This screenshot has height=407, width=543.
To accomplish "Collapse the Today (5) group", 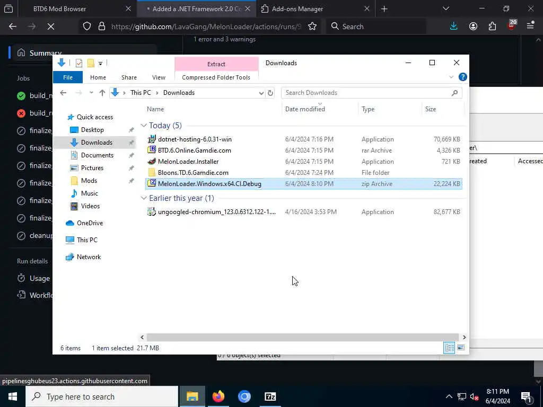I will tap(144, 125).
